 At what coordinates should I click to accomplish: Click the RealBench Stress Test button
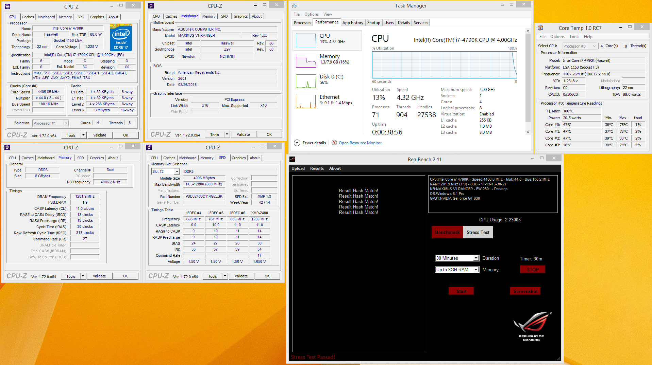[x=478, y=232]
